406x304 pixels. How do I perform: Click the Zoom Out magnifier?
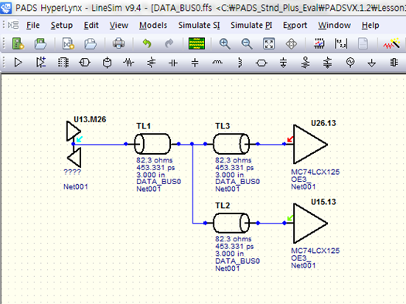pos(247,43)
